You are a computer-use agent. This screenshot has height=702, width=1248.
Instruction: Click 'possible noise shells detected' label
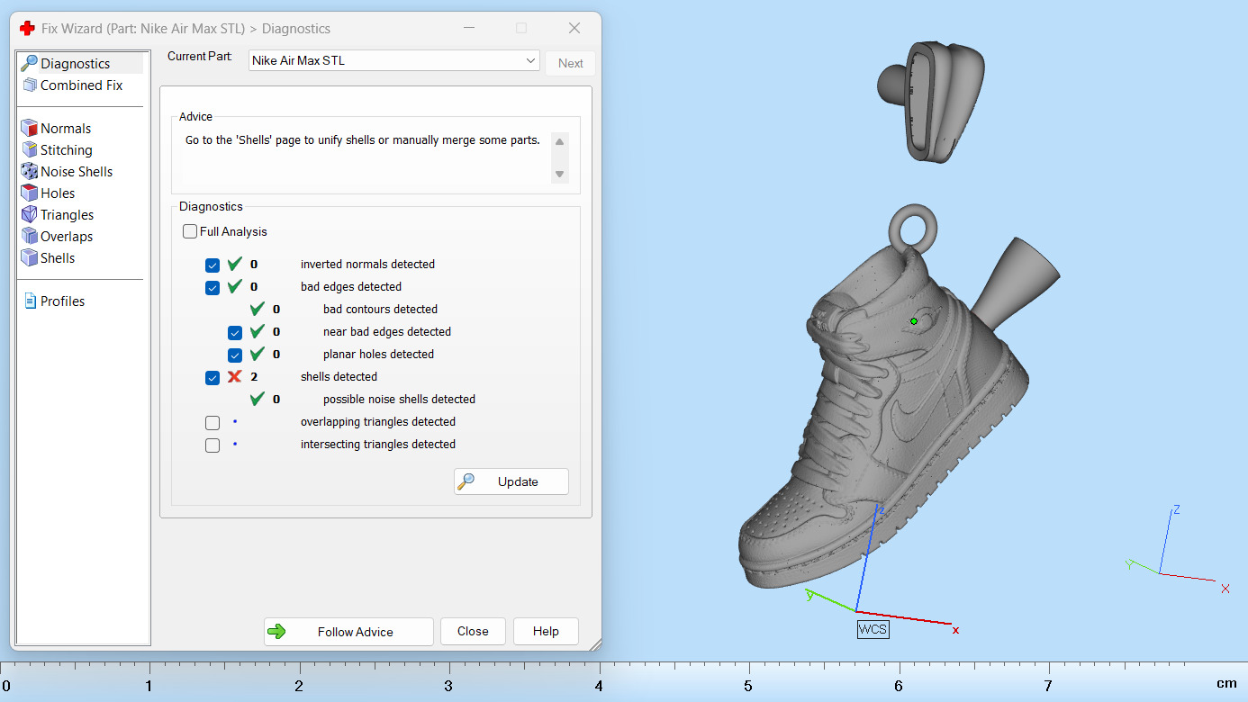(399, 399)
